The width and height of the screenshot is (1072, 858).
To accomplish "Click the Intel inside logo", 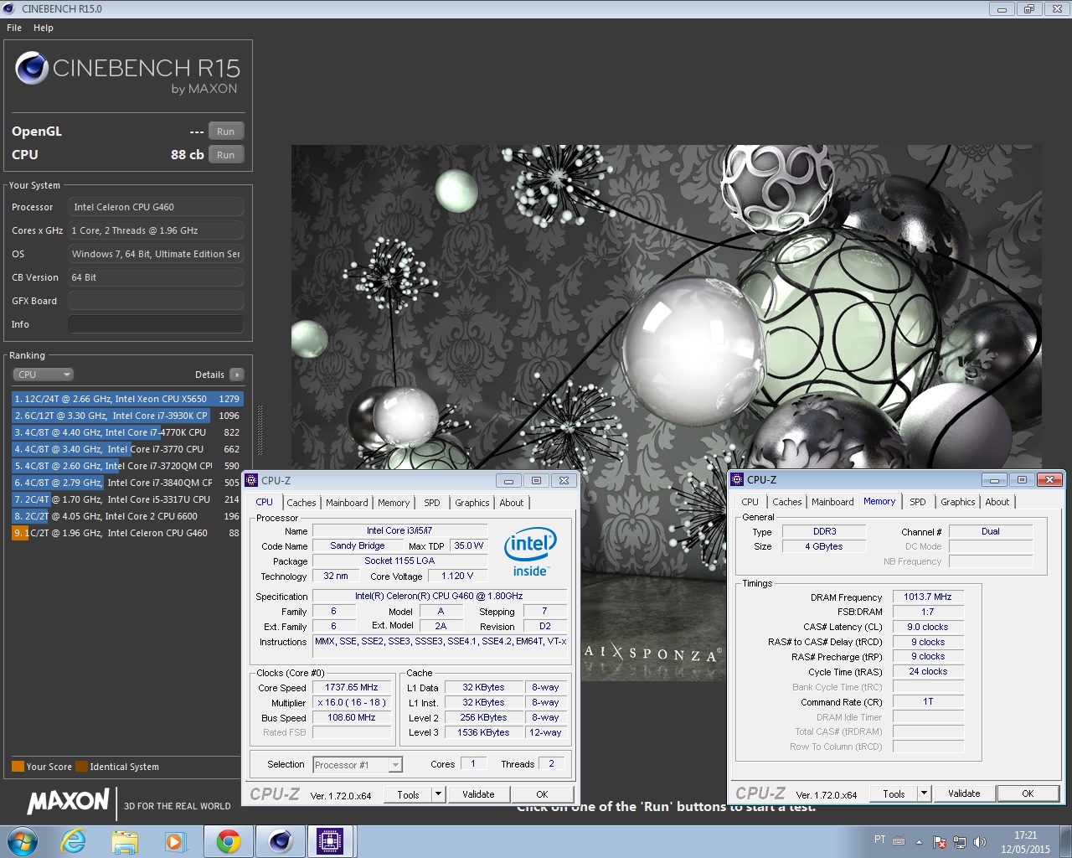I will point(530,551).
